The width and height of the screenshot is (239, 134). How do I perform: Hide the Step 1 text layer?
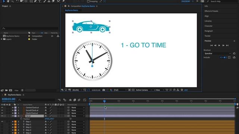(x=2, y=122)
